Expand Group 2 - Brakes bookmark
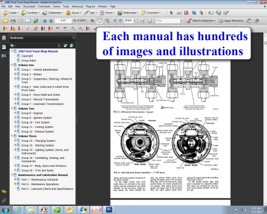 15,74
